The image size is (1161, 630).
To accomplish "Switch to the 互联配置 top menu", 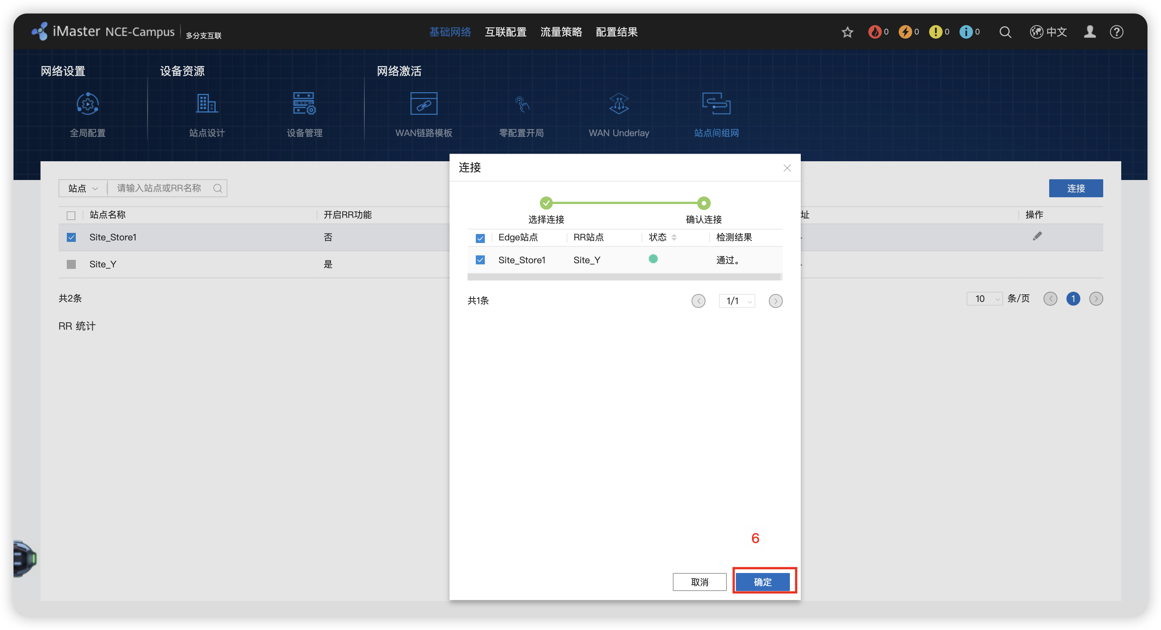I will (x=505, y=32).
